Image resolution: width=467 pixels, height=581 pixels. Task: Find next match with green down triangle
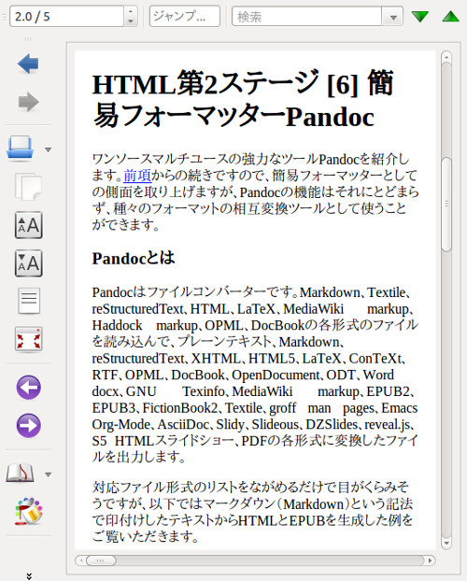coord(420,17)
